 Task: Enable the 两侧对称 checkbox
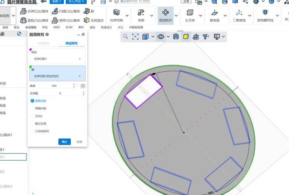click(32, 108)
